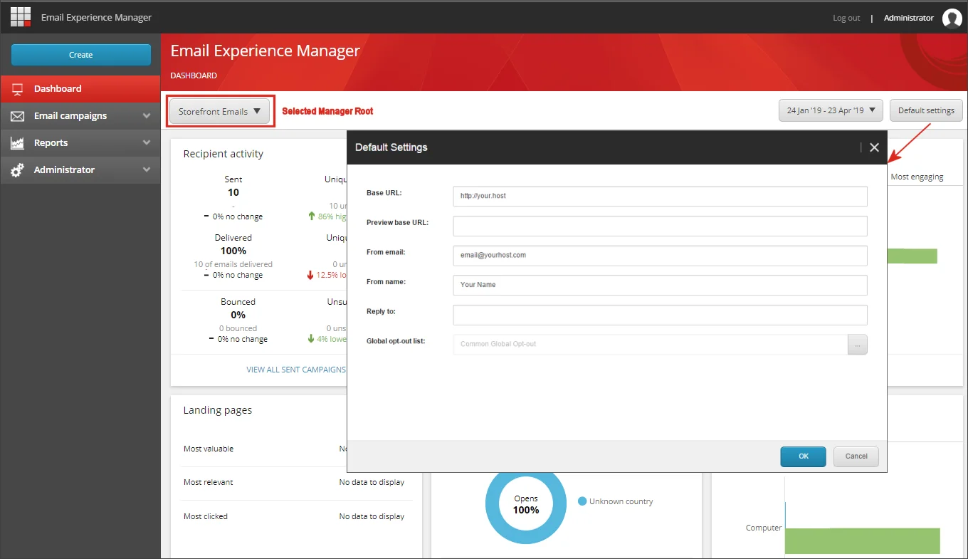
Task: Open the Dashboard menu item
Action: pyautogui.click(x=80, y=89)
